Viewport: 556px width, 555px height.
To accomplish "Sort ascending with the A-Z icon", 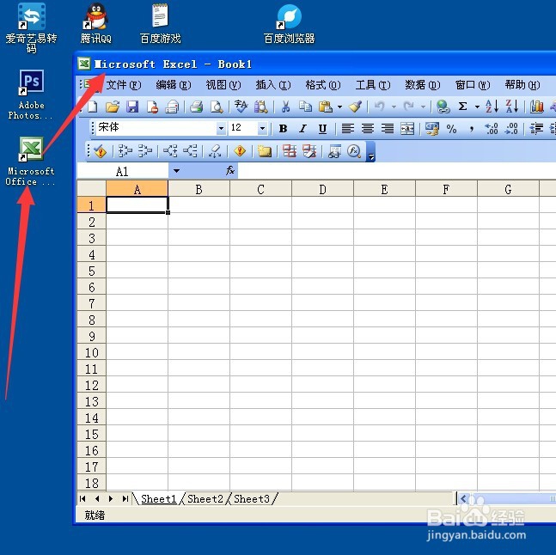I will tap(492, 107).
